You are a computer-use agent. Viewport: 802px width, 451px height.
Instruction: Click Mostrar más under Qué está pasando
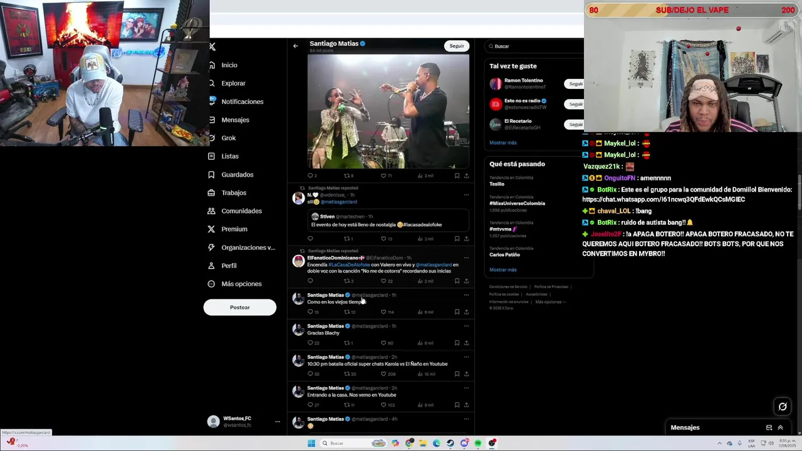coord(503,269)
